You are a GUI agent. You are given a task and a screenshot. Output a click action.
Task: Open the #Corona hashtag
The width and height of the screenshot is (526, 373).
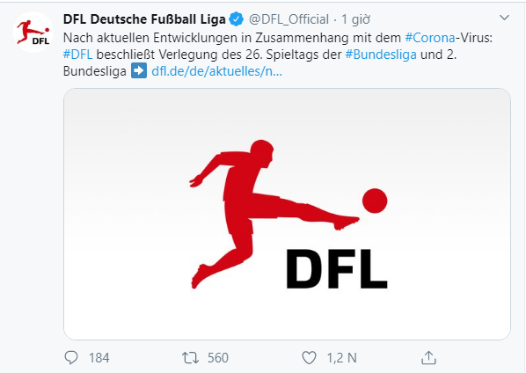click(x=430, y=38)
